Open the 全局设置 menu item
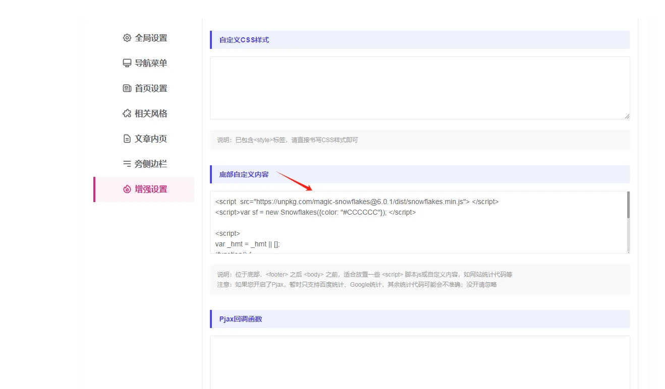 pos(151,38)
